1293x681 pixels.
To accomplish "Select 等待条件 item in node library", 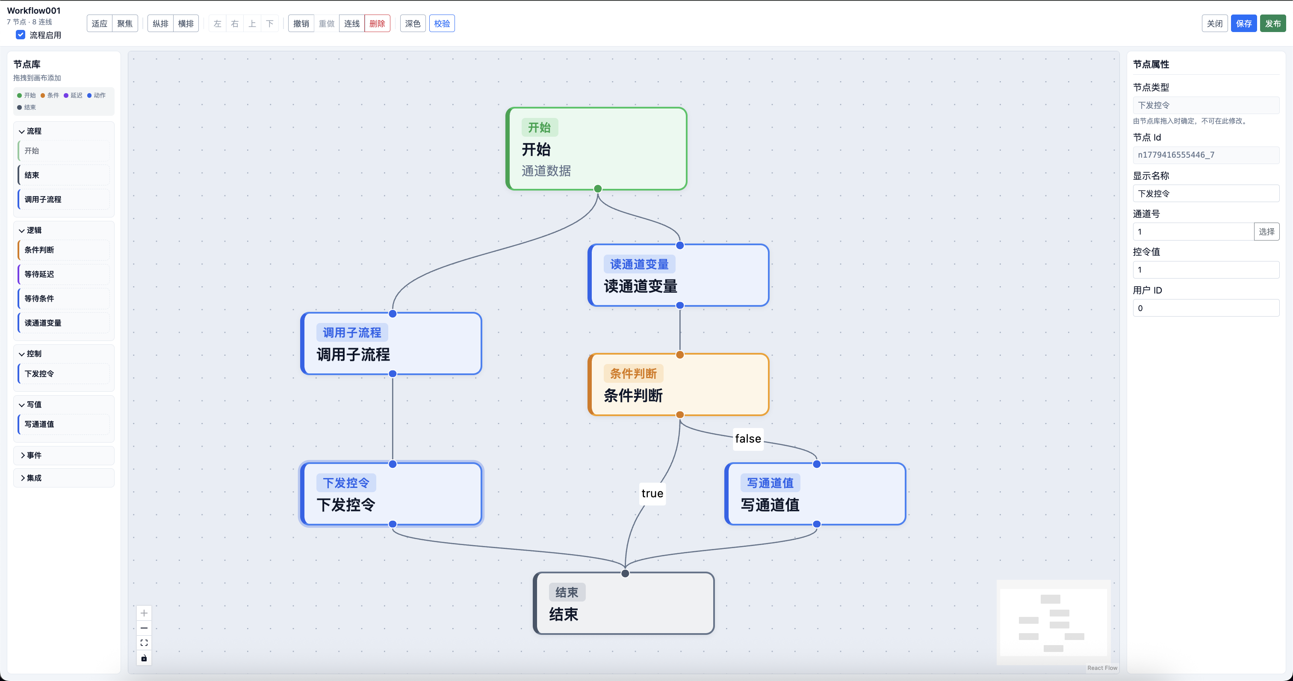I will [64, 298].
